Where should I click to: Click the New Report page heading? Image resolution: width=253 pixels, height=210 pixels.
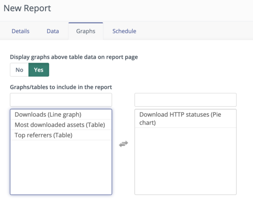click(27, 8)
